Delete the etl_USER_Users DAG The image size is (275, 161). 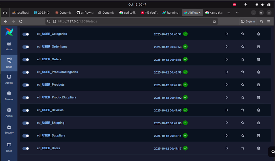tap(258, 148)
